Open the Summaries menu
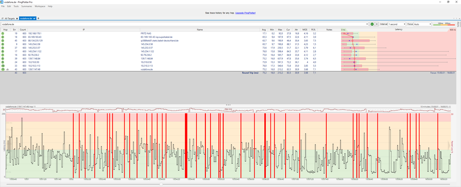This screenshot has width=461, height=187. point(26,6)
